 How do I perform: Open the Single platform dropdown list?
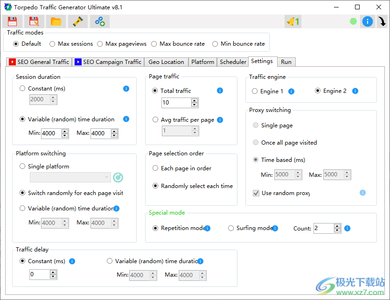click(70, 177)
